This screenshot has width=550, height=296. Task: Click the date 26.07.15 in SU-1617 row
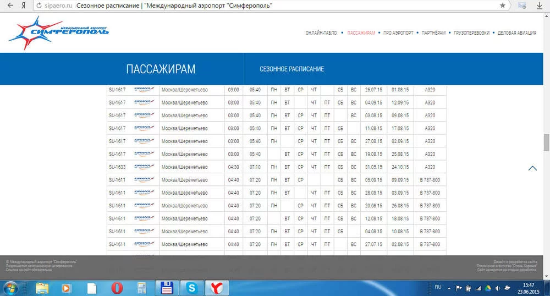(373, 90)
